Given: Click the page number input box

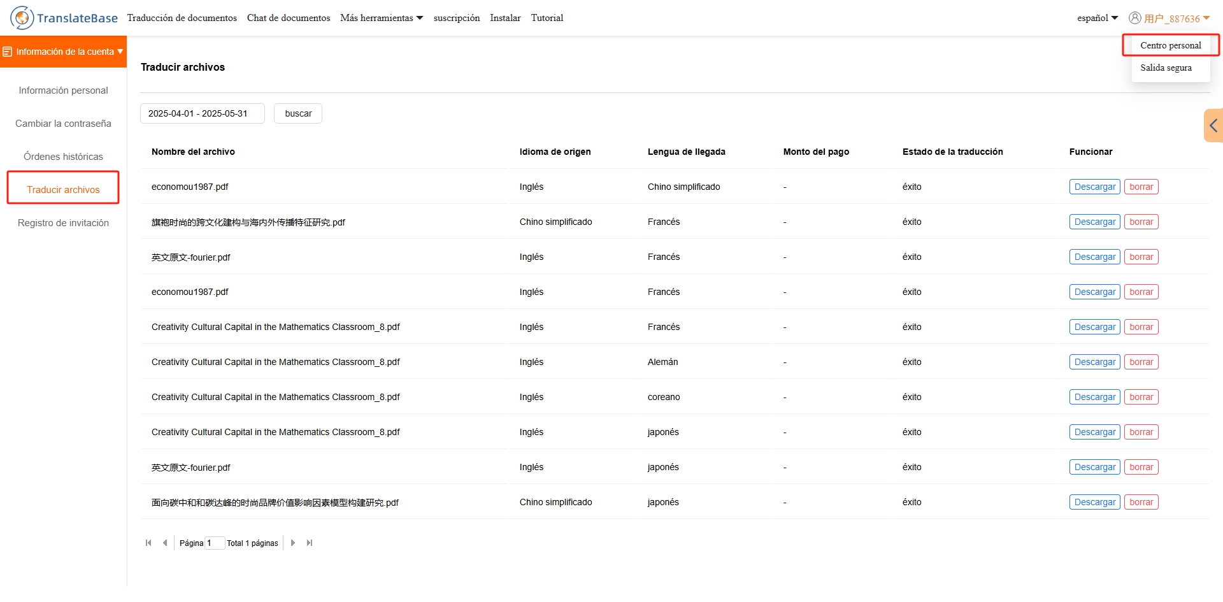Looking at the screenshot, I should (x=215, y=543).
